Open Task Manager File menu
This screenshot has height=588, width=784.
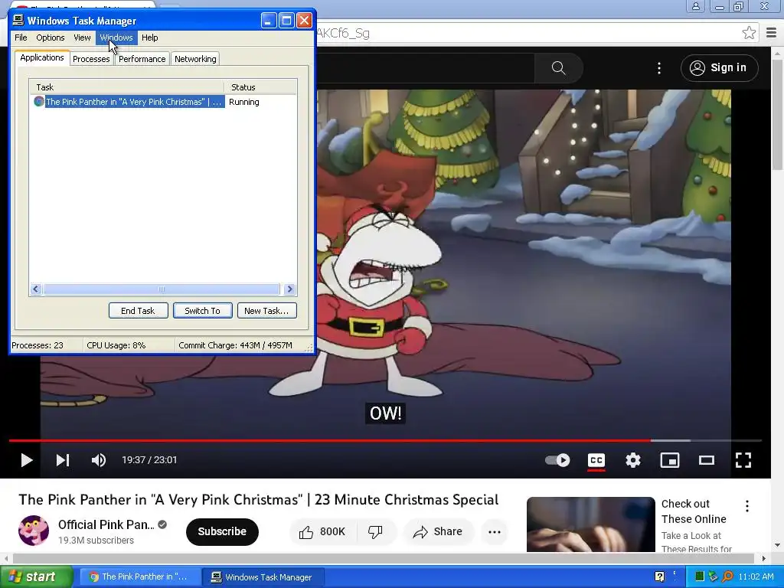point(21,38)
